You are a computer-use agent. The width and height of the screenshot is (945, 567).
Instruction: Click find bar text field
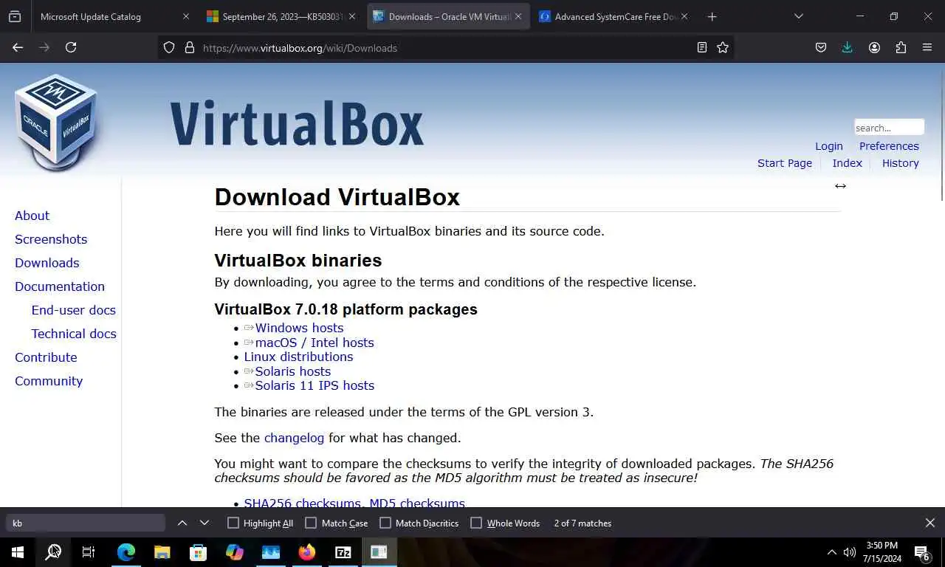(86, 523)
